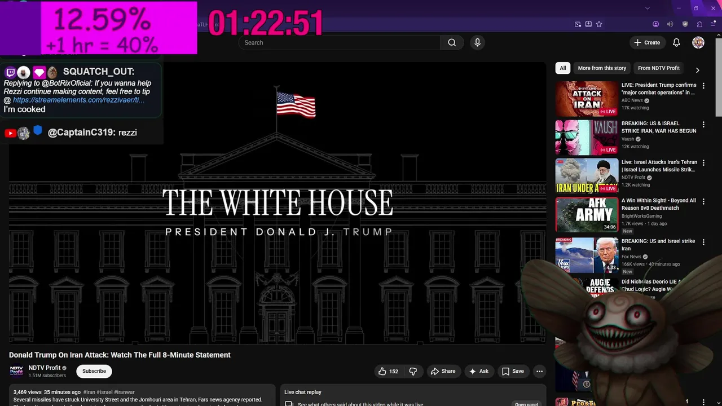Click the speaker extension icon in toolbar
The height and width of the screenshot is (406, 722).
click(670, 24)
